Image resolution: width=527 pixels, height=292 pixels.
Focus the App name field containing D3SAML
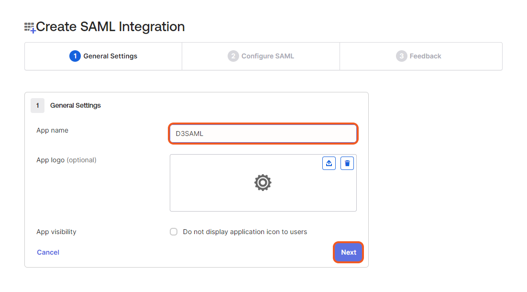click(263, 134)
